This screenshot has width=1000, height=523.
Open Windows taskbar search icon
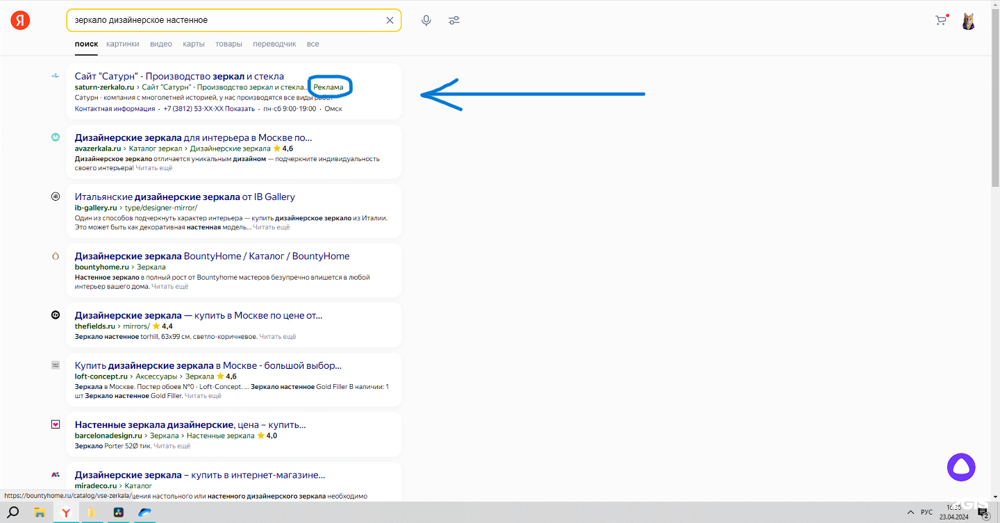[13, 513]
